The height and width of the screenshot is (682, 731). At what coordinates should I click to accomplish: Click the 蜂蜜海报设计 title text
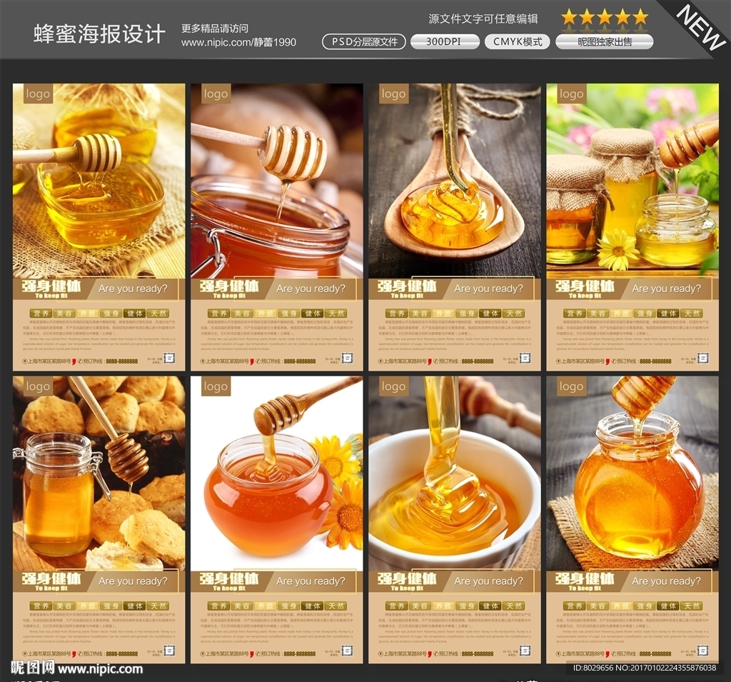pyautogui.click(x=99, y=34)
